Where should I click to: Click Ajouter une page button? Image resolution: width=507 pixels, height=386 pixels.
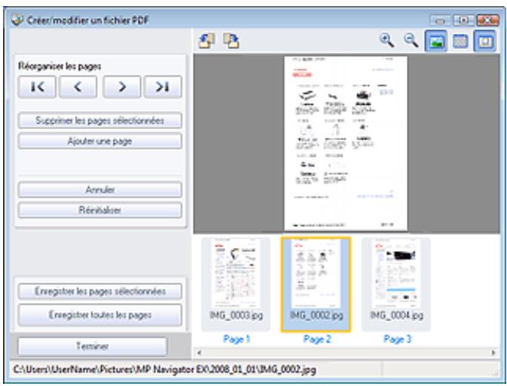pyautogui.click(x=100, y=141)
